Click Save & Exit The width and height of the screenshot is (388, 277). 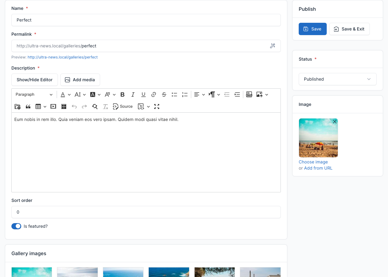pos(350,29)
